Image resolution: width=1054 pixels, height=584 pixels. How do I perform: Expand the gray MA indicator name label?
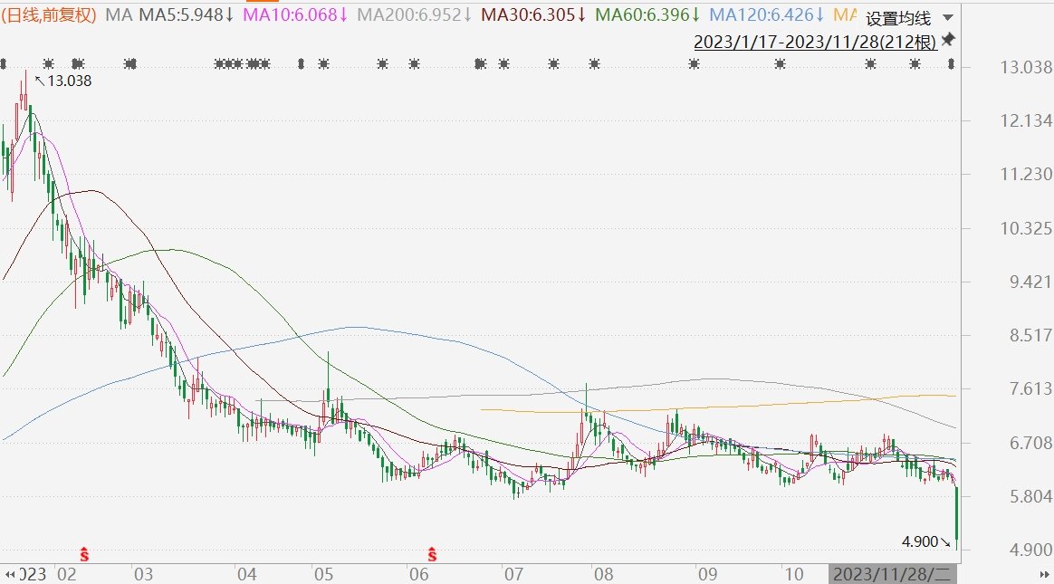117,14
